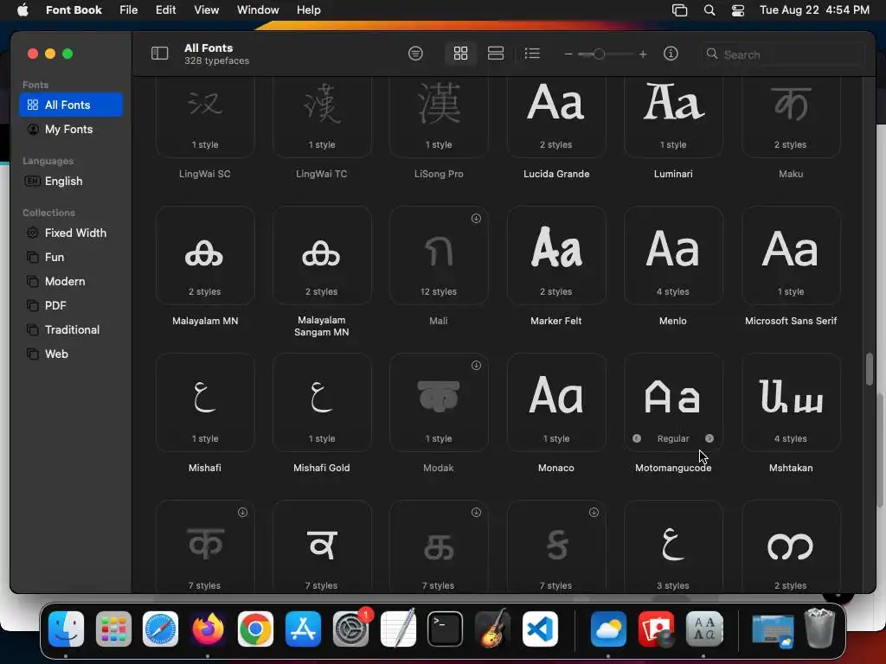This screenshot has width=886, height=664.
Task: Select the Monaco font preview
Action: pyautogui.click(x=556, y=402)
